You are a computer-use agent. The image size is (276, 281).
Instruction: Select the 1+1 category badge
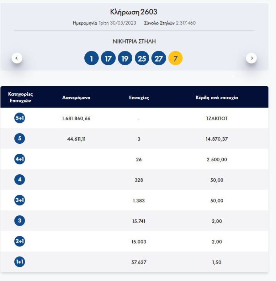pyautogui.click(x=19, y=262)
